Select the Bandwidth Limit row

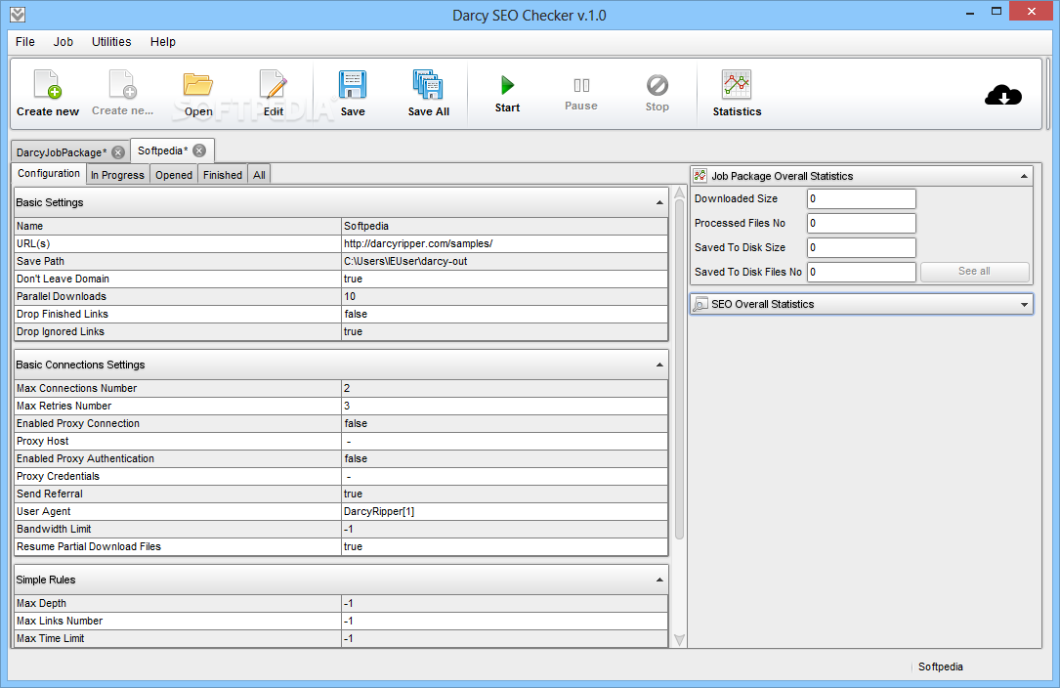coord(341,529)
